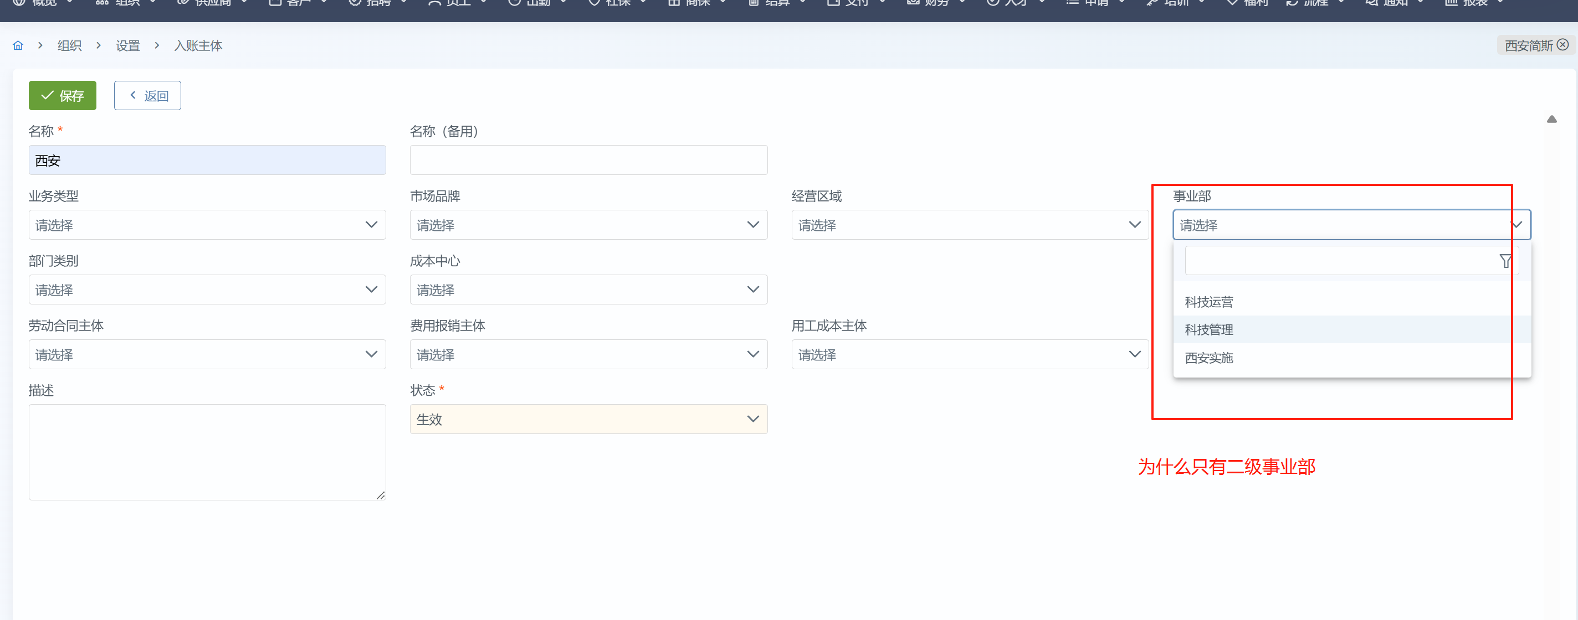Screen dimensions: 1578x620
Task: Expand the 市场品牌 dropdown arrow
Action: pos(753,225)
